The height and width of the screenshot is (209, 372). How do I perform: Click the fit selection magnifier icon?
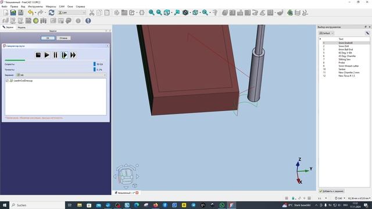159,13
